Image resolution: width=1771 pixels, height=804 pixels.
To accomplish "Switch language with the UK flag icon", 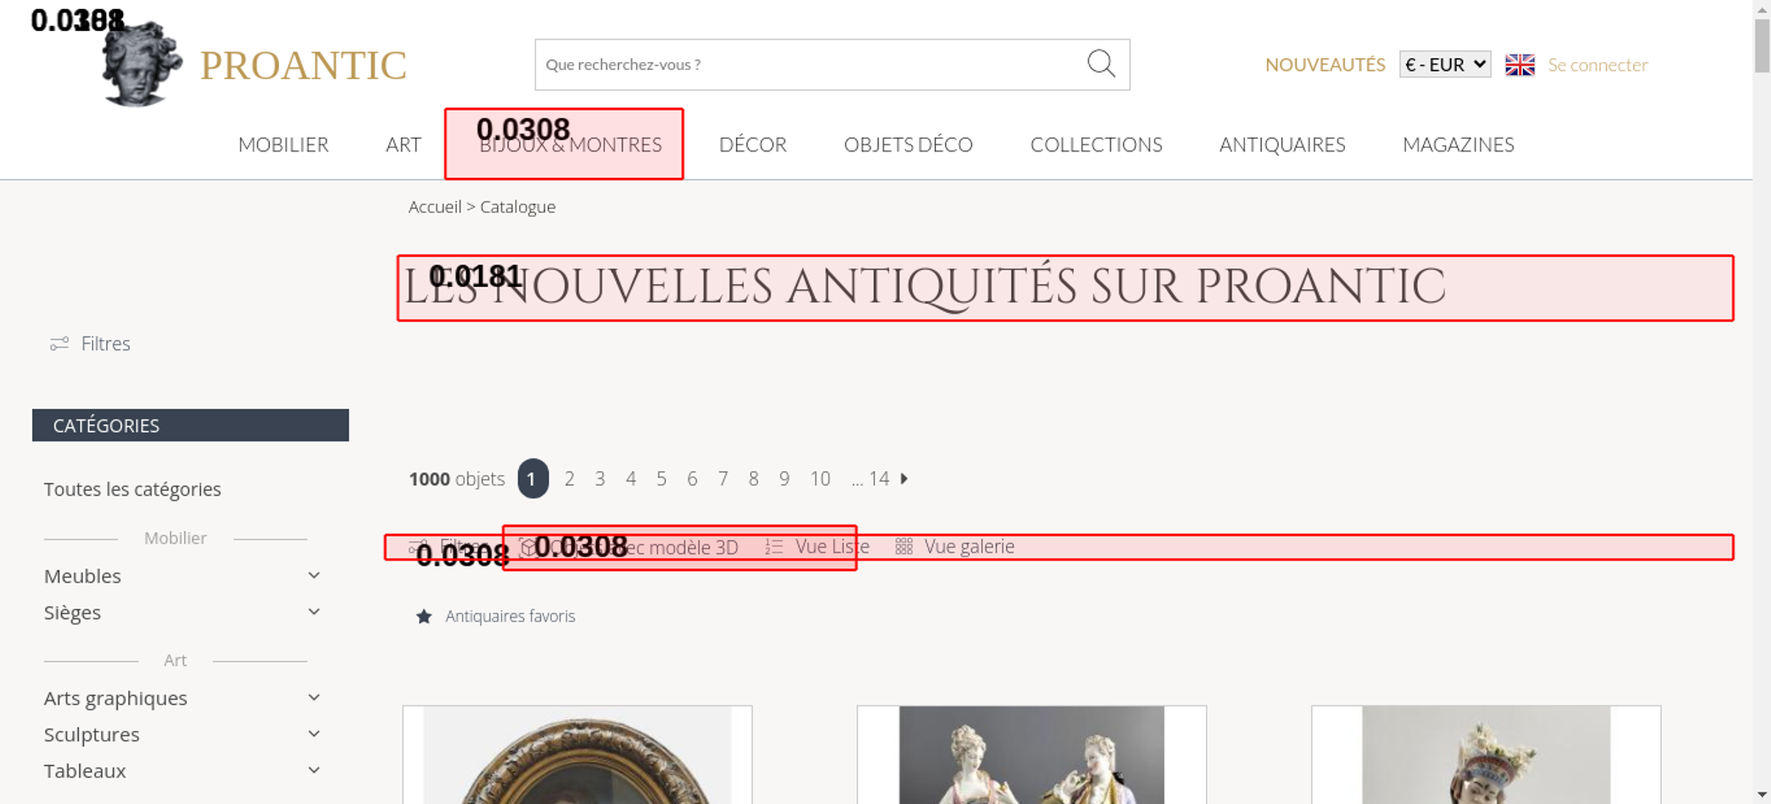I will pyautogui.click(x=1520, y=65).
